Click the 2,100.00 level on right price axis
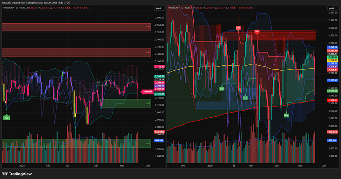 click(333, 111)
